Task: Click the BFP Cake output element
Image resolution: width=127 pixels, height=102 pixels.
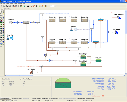Action: [x=31, y=72]
